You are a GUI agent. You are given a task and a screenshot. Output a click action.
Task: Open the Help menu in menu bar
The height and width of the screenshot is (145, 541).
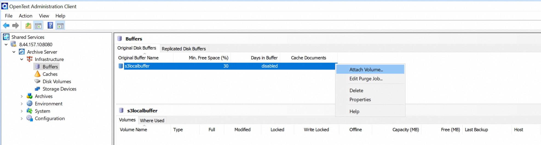pos(60,16)
